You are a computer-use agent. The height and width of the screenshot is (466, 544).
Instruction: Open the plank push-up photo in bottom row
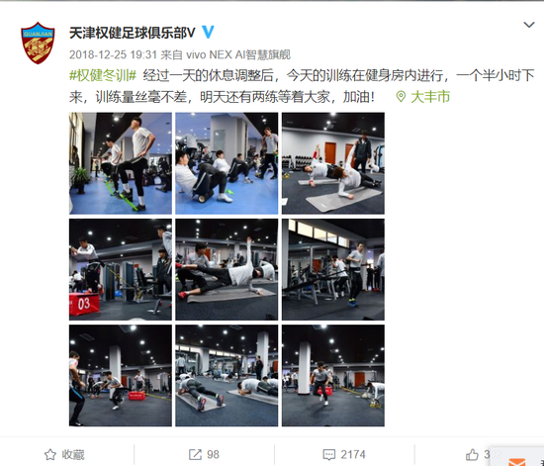coord(227,375)
